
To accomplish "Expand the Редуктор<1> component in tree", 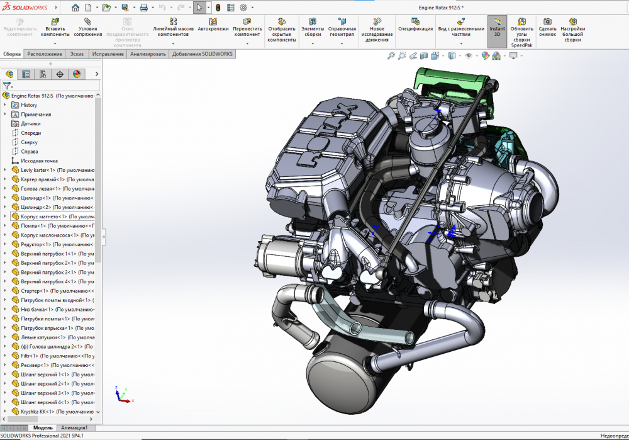I will [5, 244].
